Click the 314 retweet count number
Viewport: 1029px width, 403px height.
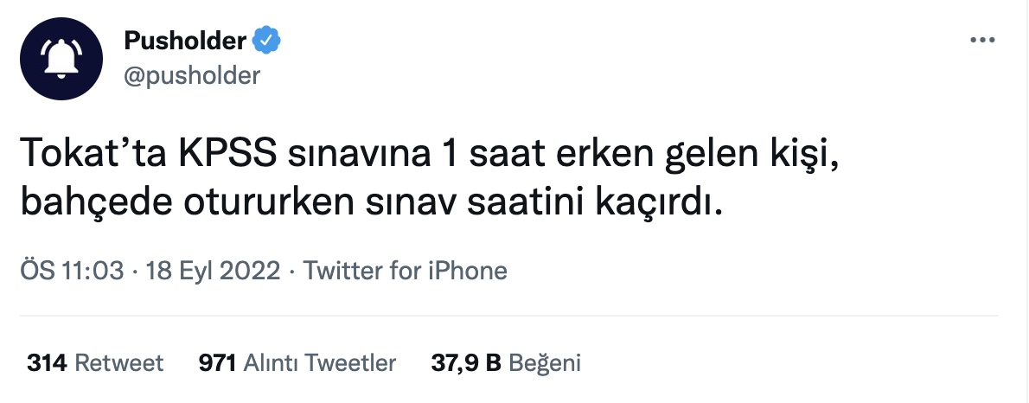tap(47, 362)
